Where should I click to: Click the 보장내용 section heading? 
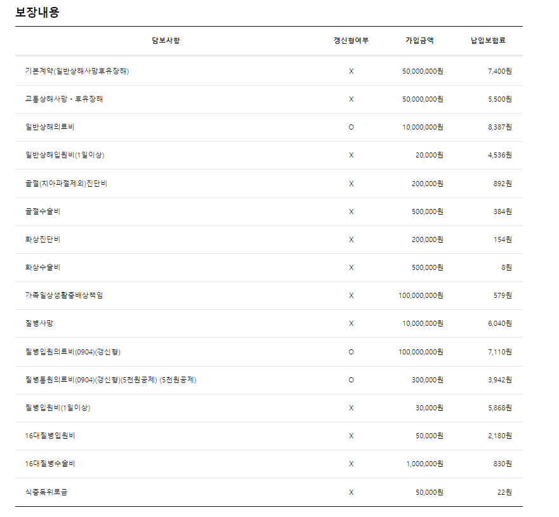(x=37, y=11)
